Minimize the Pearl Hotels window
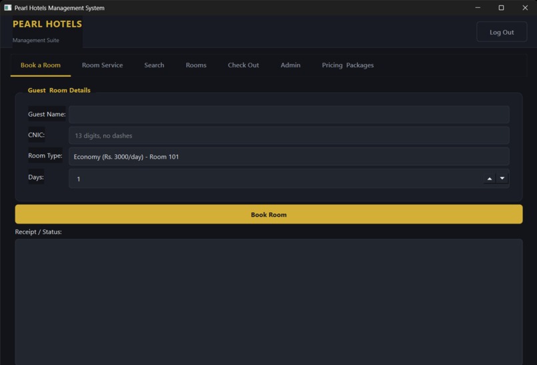Image resolution: width=537 pixels, height=365 pixels. pos(478,7)
